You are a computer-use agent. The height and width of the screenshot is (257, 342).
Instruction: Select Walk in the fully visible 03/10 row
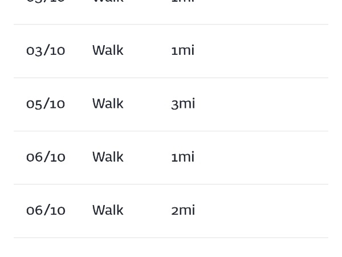[108, 50]
